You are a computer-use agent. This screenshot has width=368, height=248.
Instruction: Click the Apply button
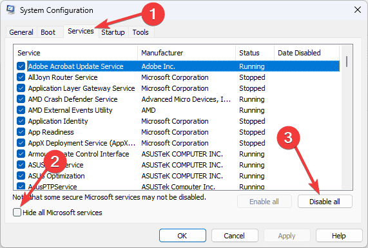(287, 236)
